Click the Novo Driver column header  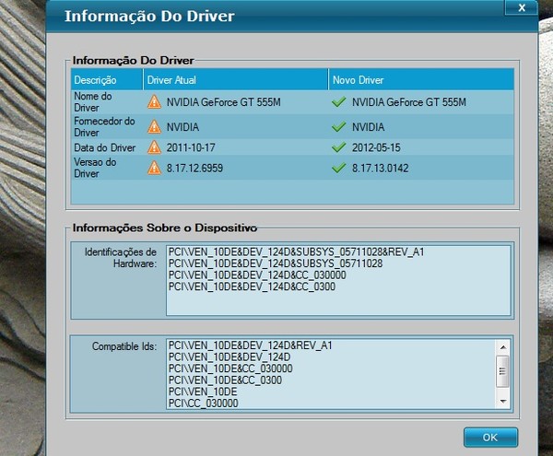tap(421, 79)
